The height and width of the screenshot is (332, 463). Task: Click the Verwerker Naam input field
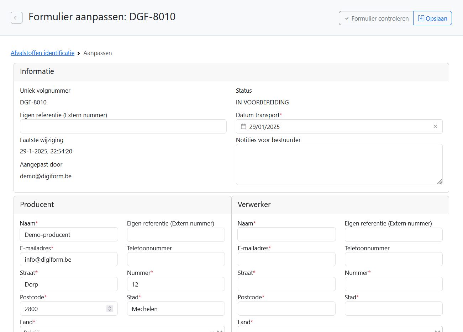[286, 235]
